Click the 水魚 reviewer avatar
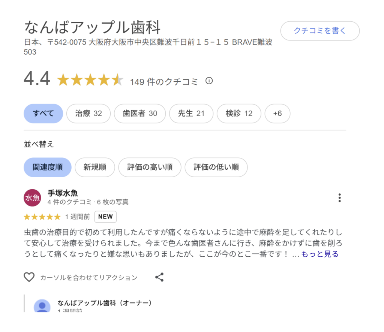 [32, 198]
